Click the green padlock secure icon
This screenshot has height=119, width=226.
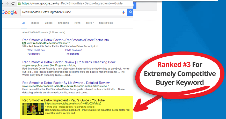tap(19, 3)
